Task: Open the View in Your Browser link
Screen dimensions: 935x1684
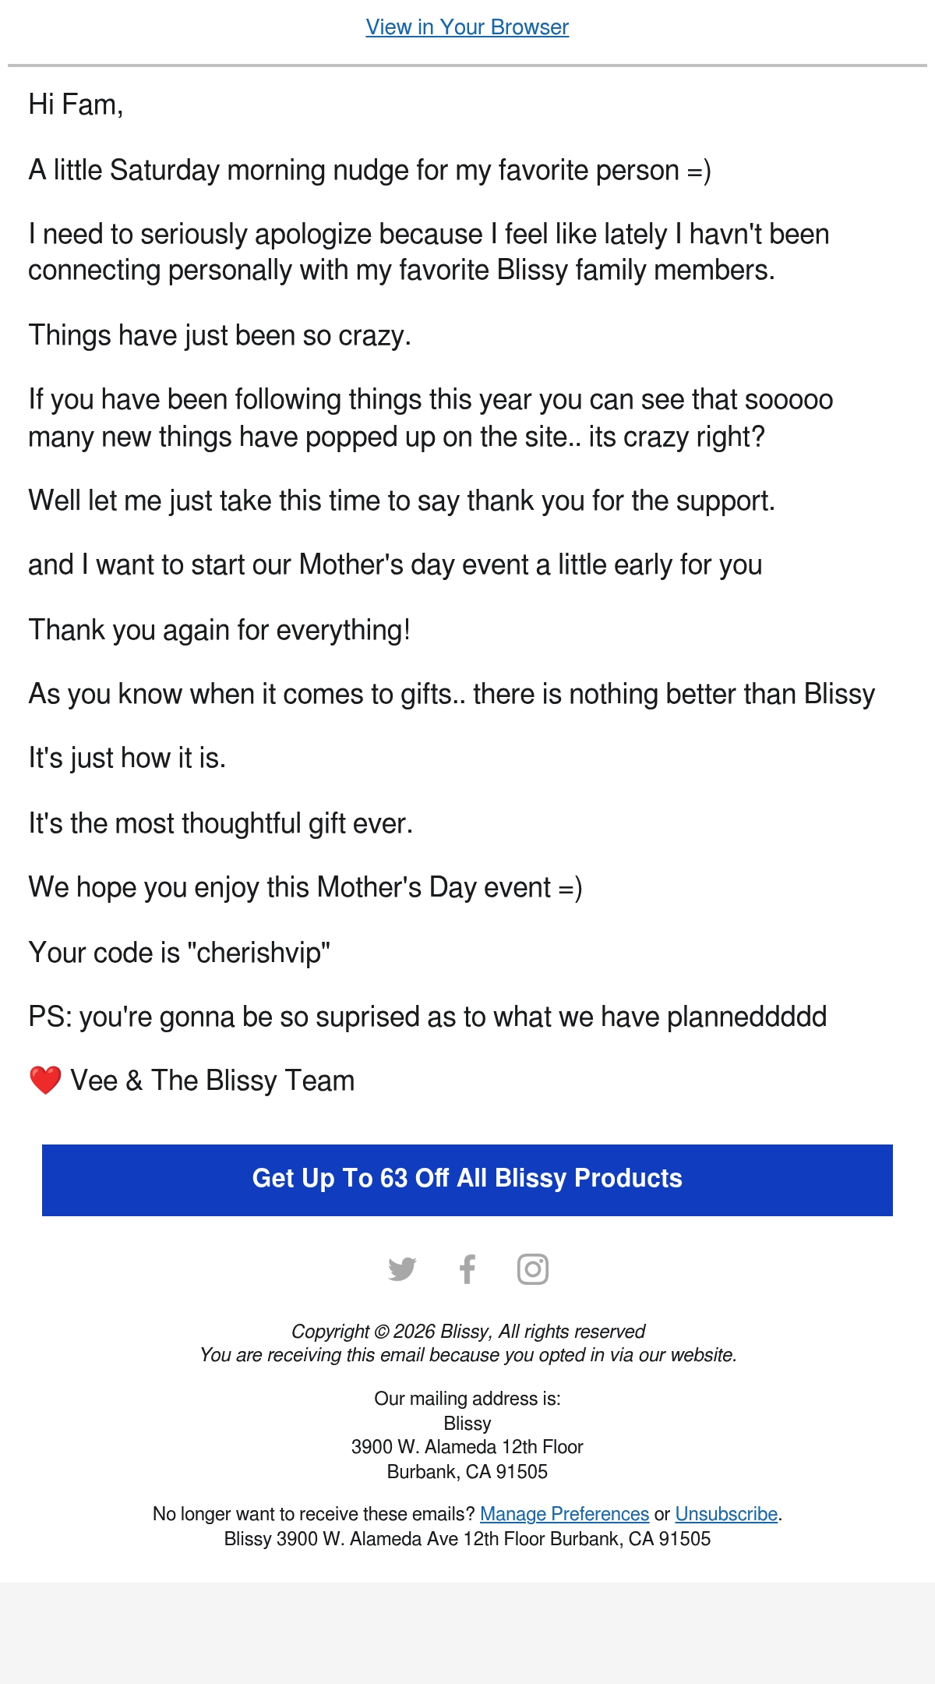Action: pyautogui.click(x=467, y=27)
